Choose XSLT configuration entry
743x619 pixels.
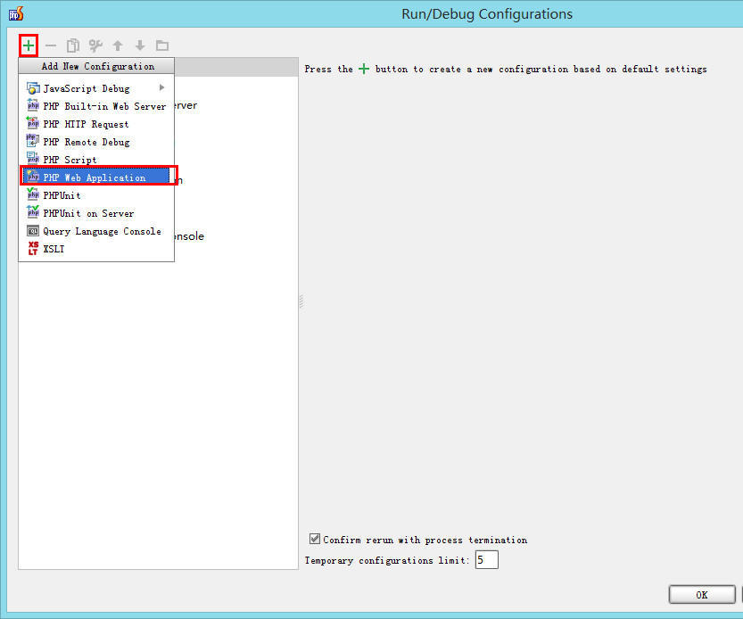(96, 249)
